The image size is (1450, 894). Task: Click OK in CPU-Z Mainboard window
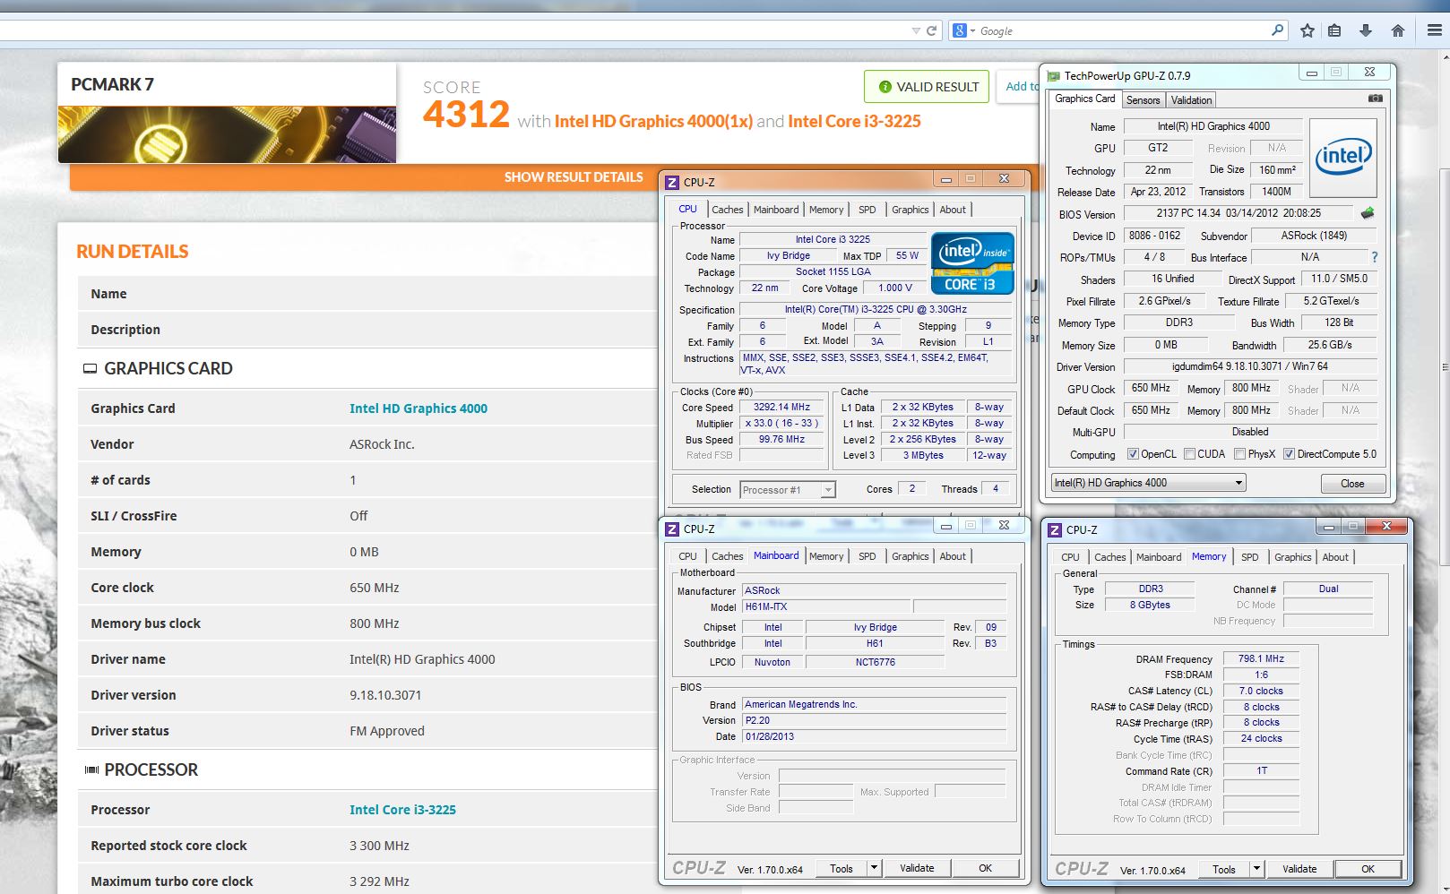pos(985,868)
